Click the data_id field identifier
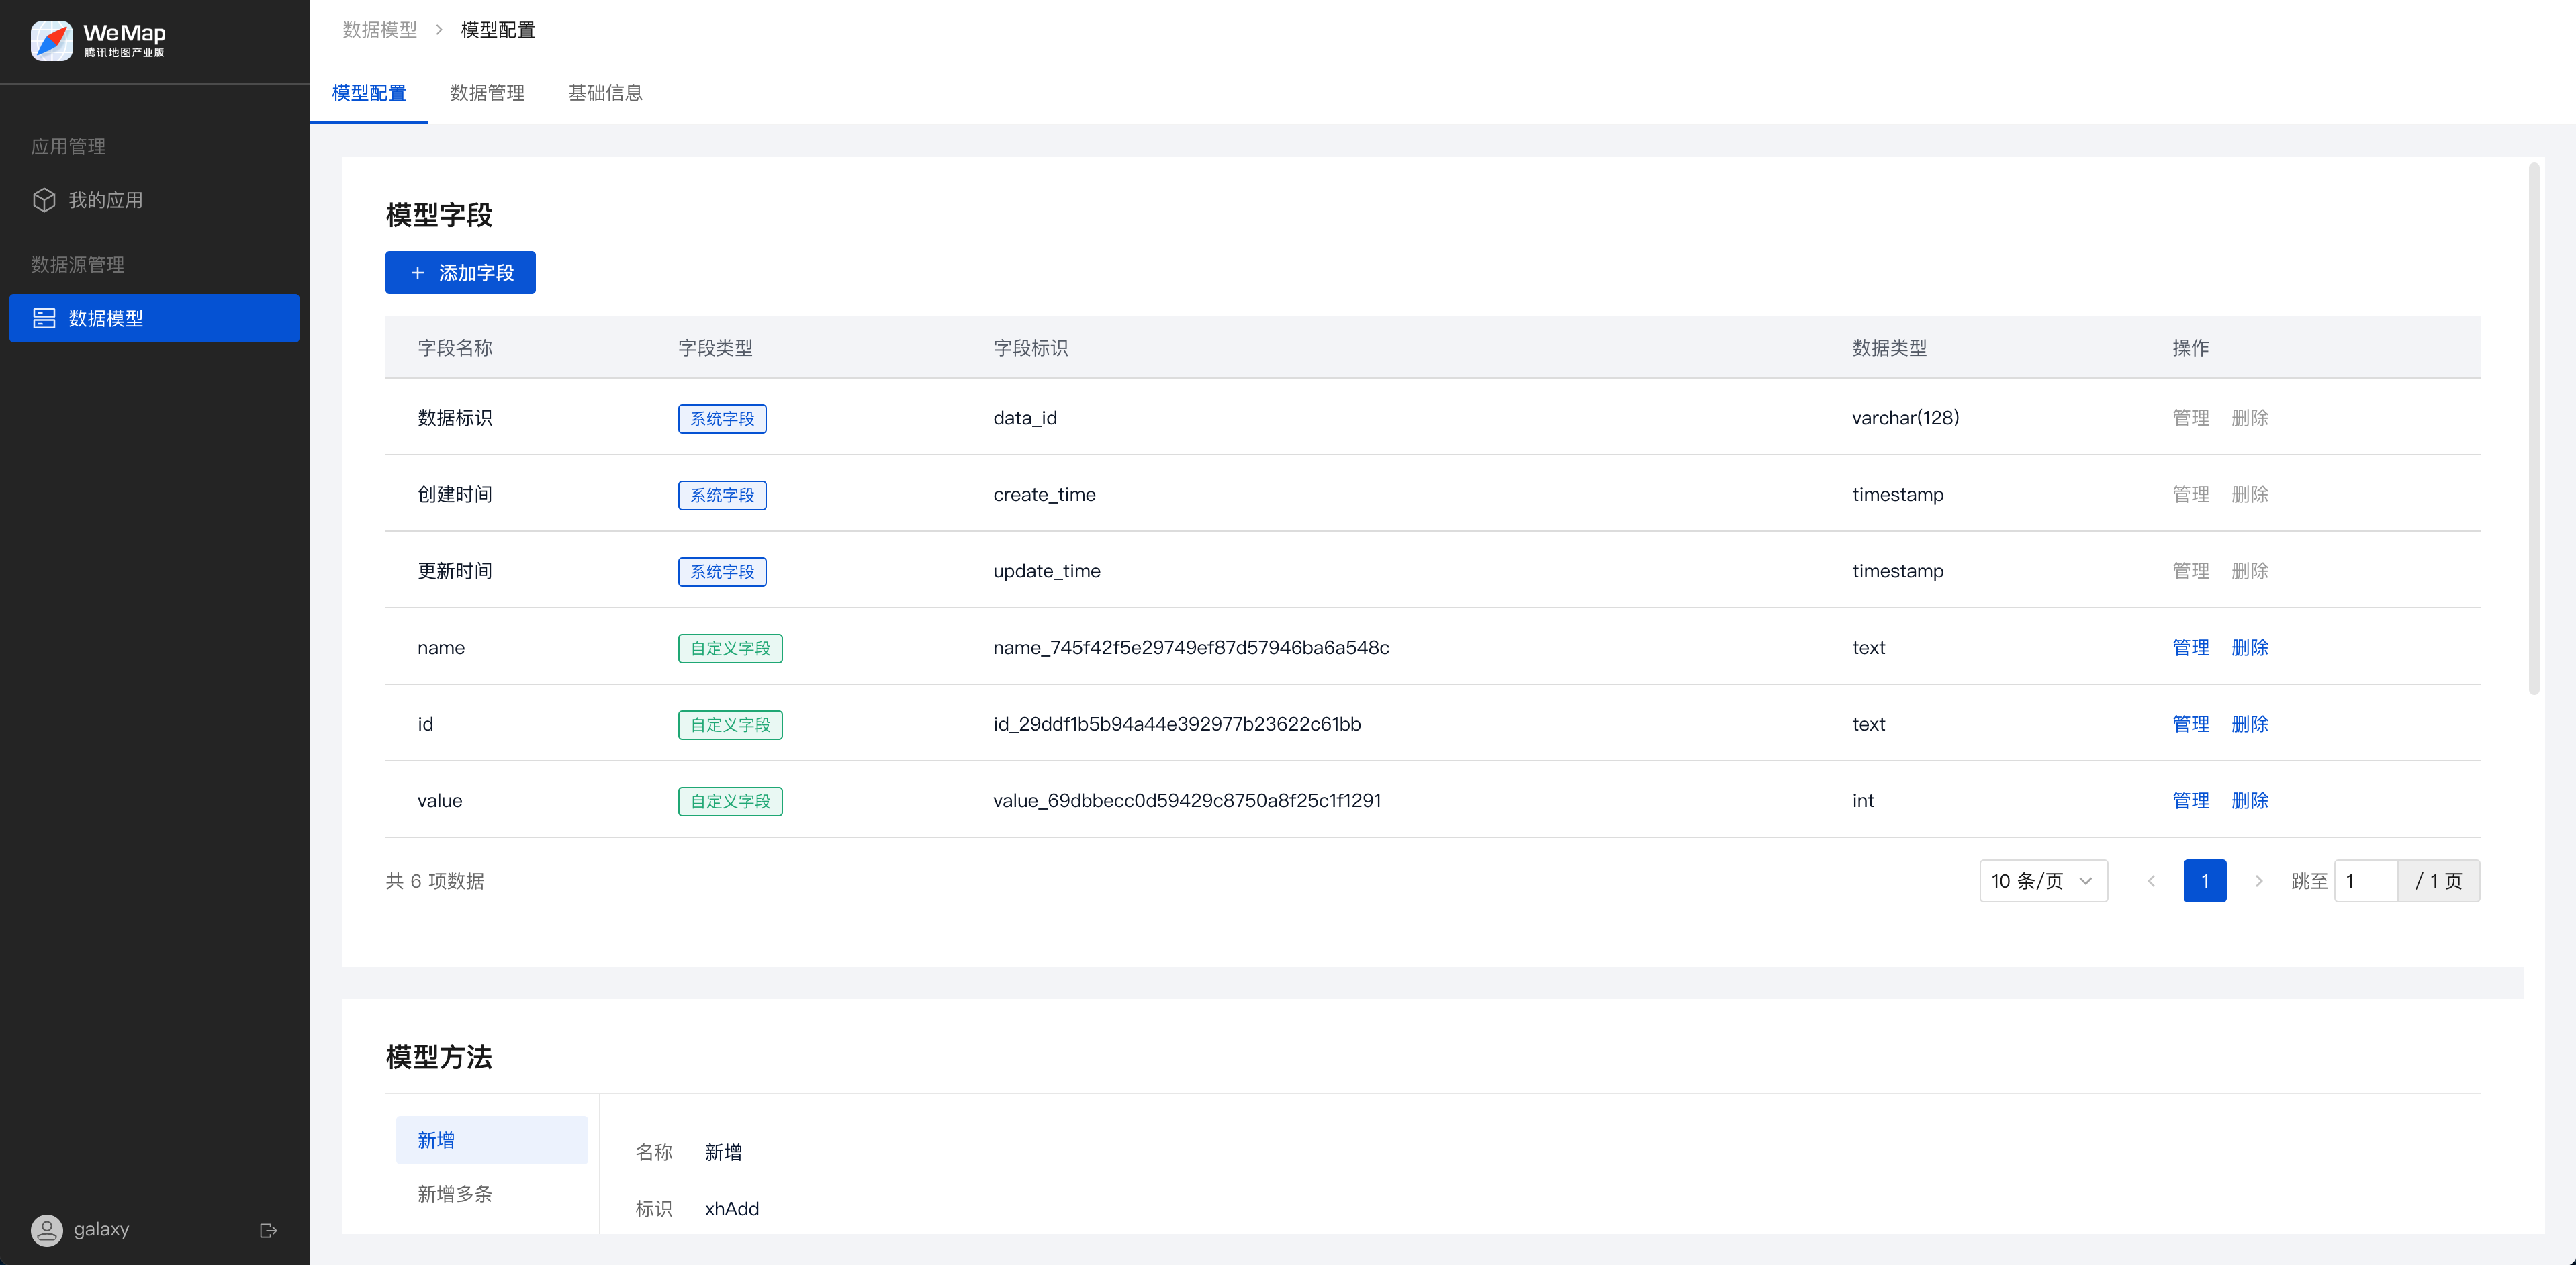 coord(1025,418)
